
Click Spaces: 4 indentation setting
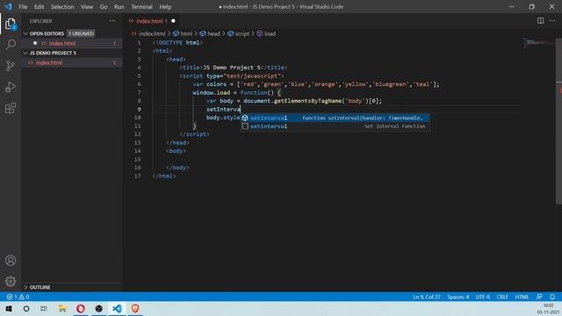[x=458, y=297]
